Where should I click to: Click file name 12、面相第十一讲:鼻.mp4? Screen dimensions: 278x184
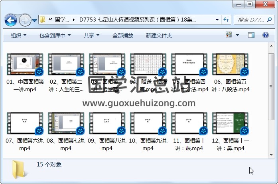(230, 144)
